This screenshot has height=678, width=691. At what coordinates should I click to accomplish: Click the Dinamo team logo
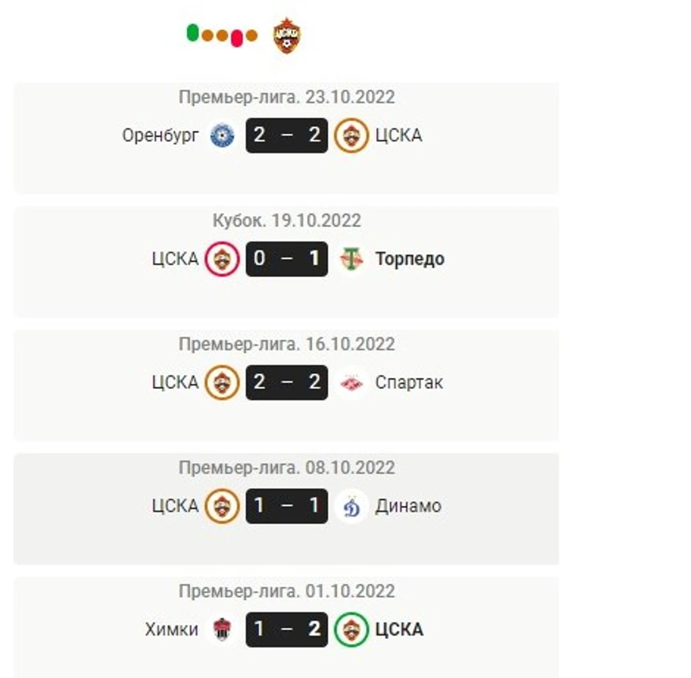tap(351, 506)
